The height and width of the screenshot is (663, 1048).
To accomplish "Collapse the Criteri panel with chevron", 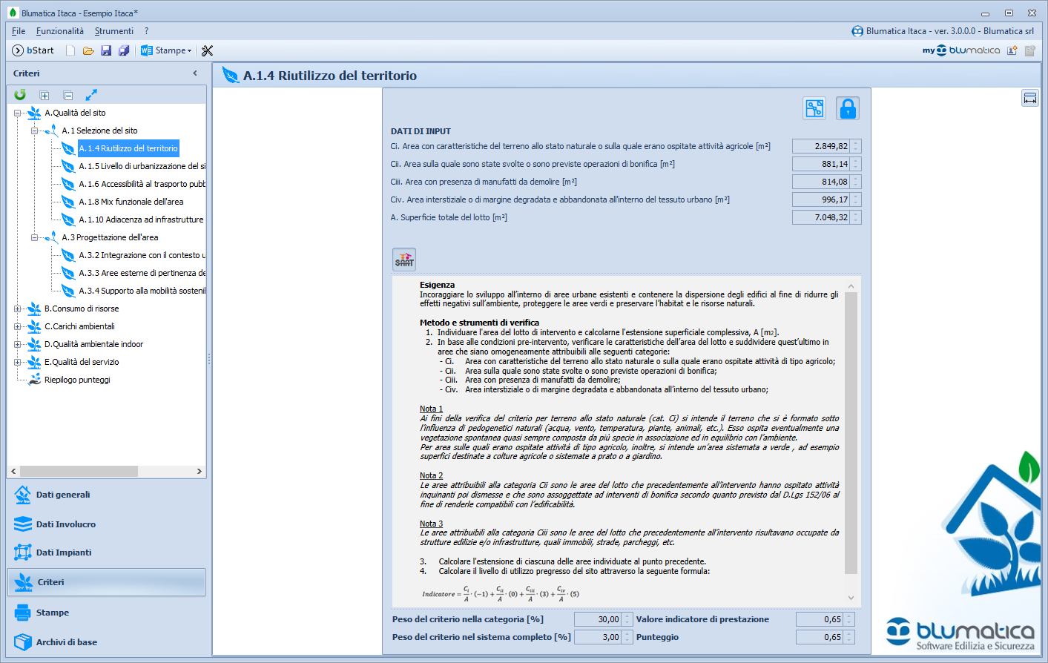I will click(x=195, y=73).
